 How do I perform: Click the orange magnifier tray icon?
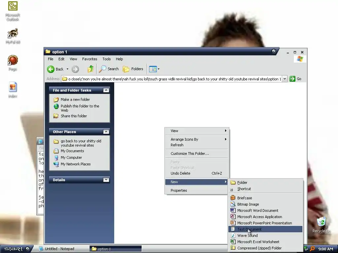click(x=313, y=249)
